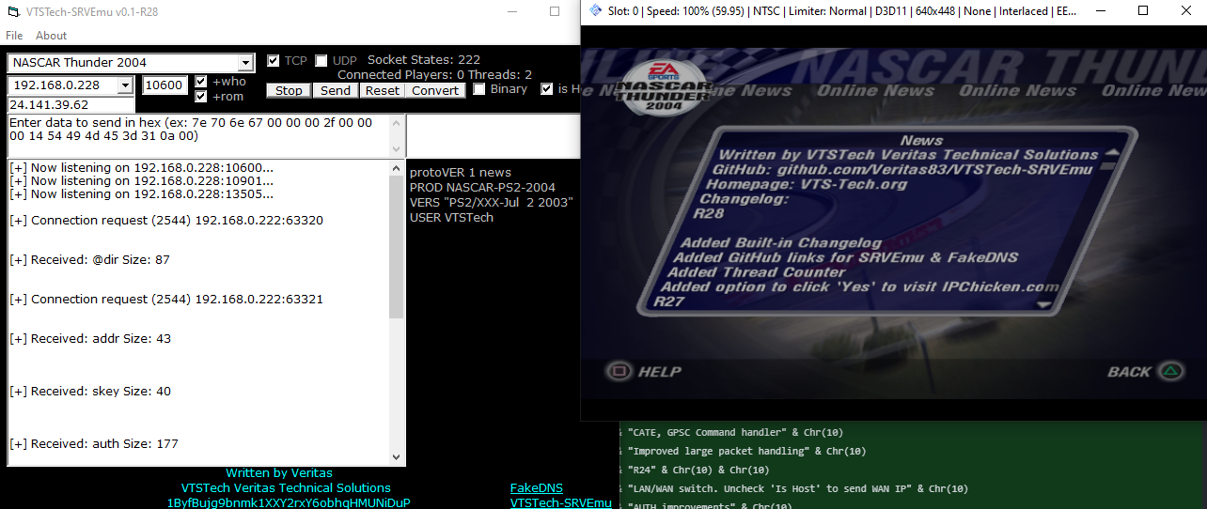Click the news scroll down arrow in game
Image resolution: width=1207 pixels, height=509 pixels.
(1043, 304)
